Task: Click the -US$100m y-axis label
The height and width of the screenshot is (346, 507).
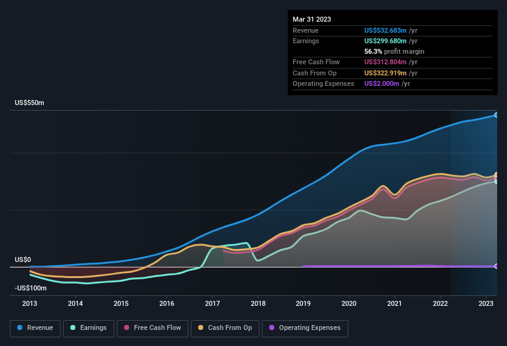Action: point(31,288)
